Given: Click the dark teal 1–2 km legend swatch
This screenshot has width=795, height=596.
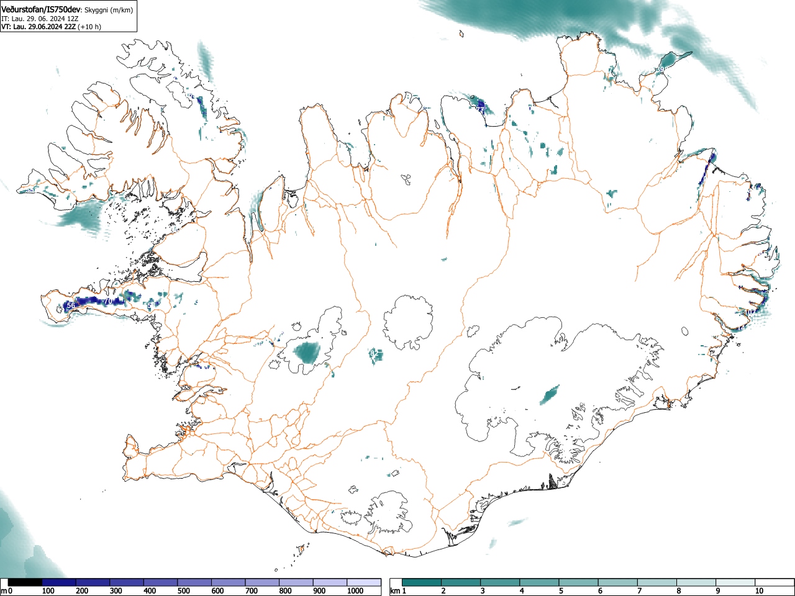Looking at the screenshot, I should pyautogui.click(x=422, y=582).
